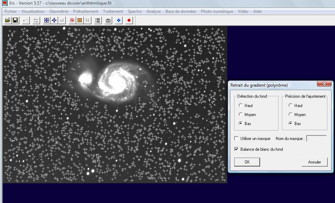Uncheck Balance de blanc du fond

[236, 149]
